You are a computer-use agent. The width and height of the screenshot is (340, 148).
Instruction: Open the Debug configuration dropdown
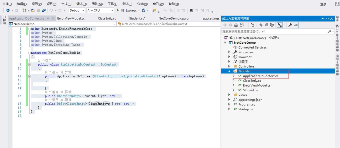(77, 10)
